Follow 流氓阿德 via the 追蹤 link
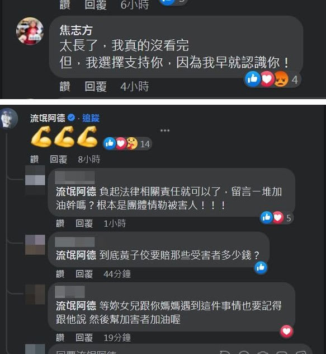The width and height of the screenshot is (326, 354). click(x=91, y=118)
